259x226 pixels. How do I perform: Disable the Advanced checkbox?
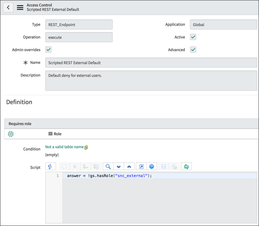[x=193, y=50]
